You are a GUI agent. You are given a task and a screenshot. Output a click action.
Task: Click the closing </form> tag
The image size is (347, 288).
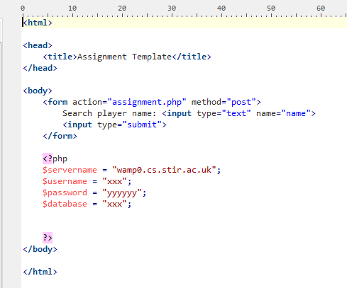[x=60, y=136]
